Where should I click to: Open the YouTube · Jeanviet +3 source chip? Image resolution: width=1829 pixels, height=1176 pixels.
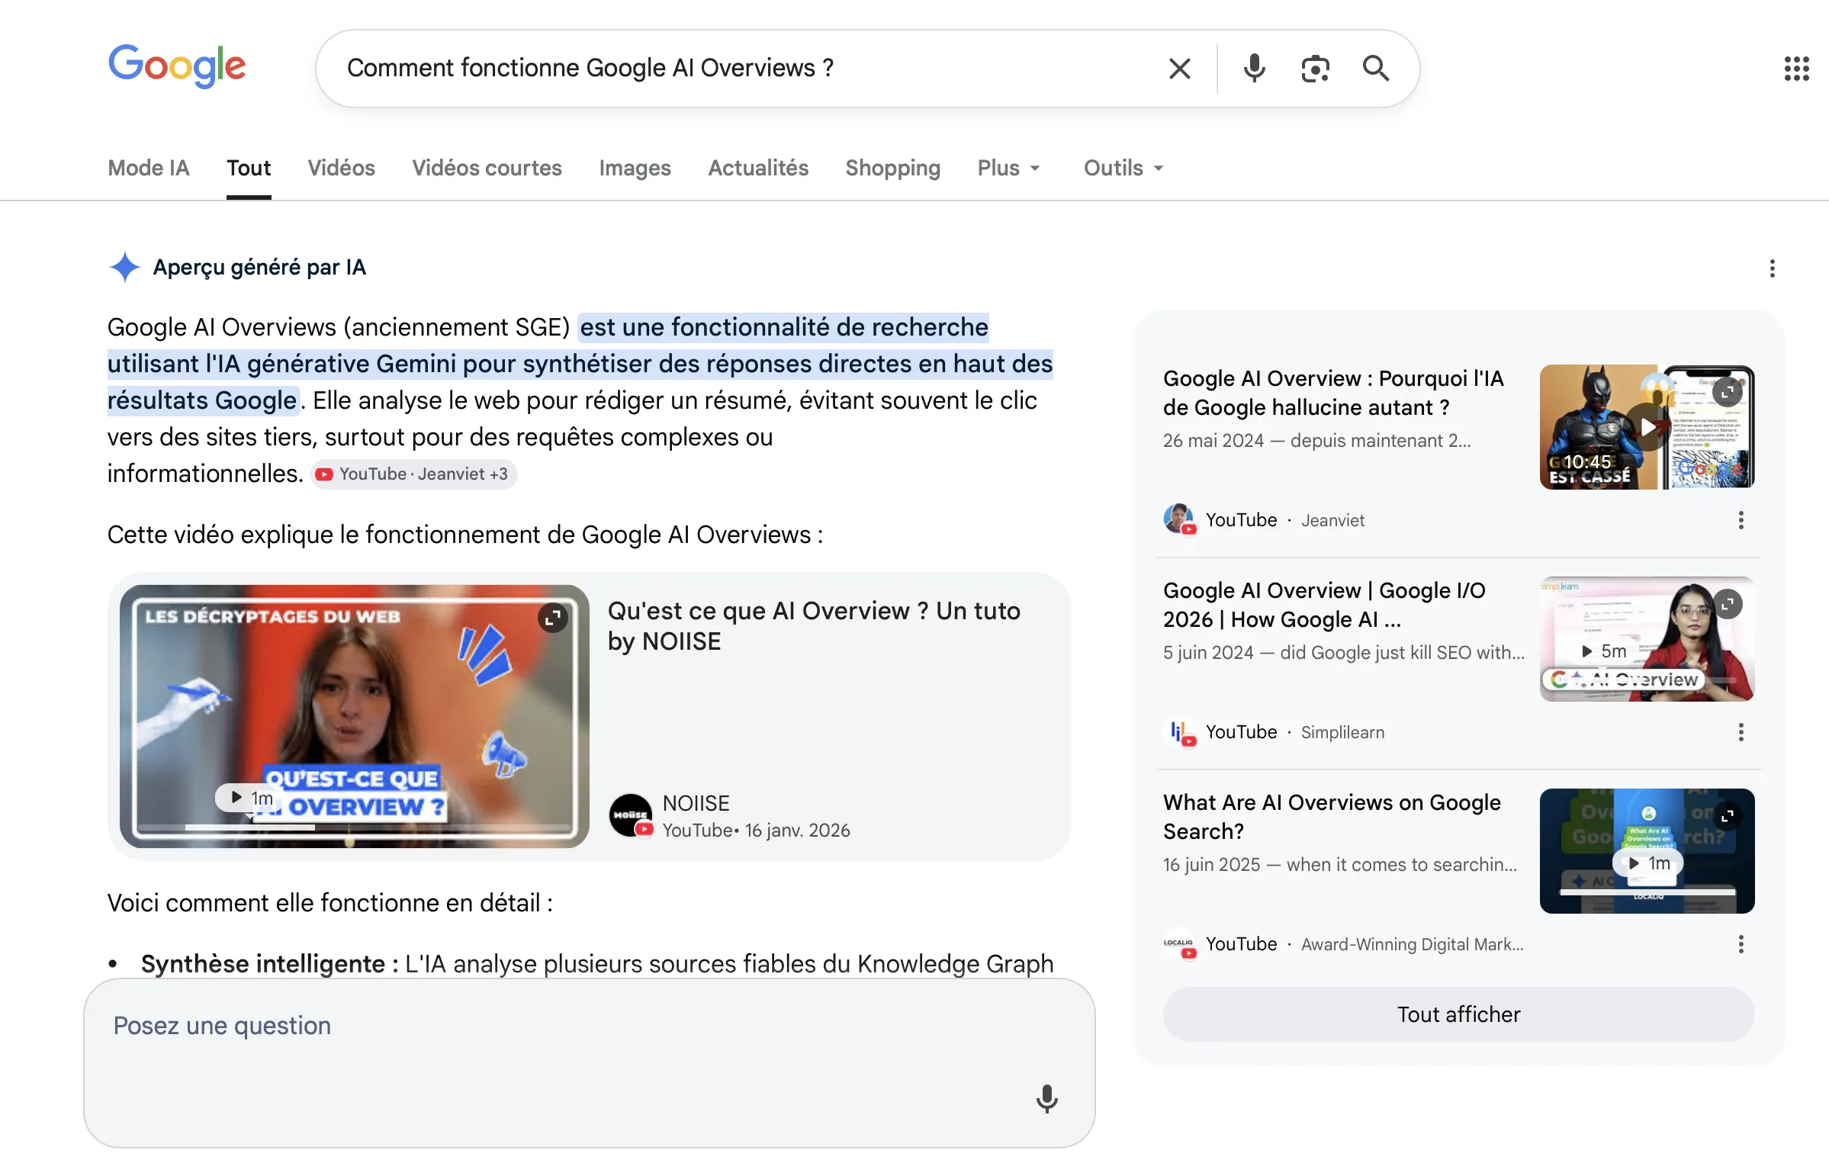tap(413, 474)
